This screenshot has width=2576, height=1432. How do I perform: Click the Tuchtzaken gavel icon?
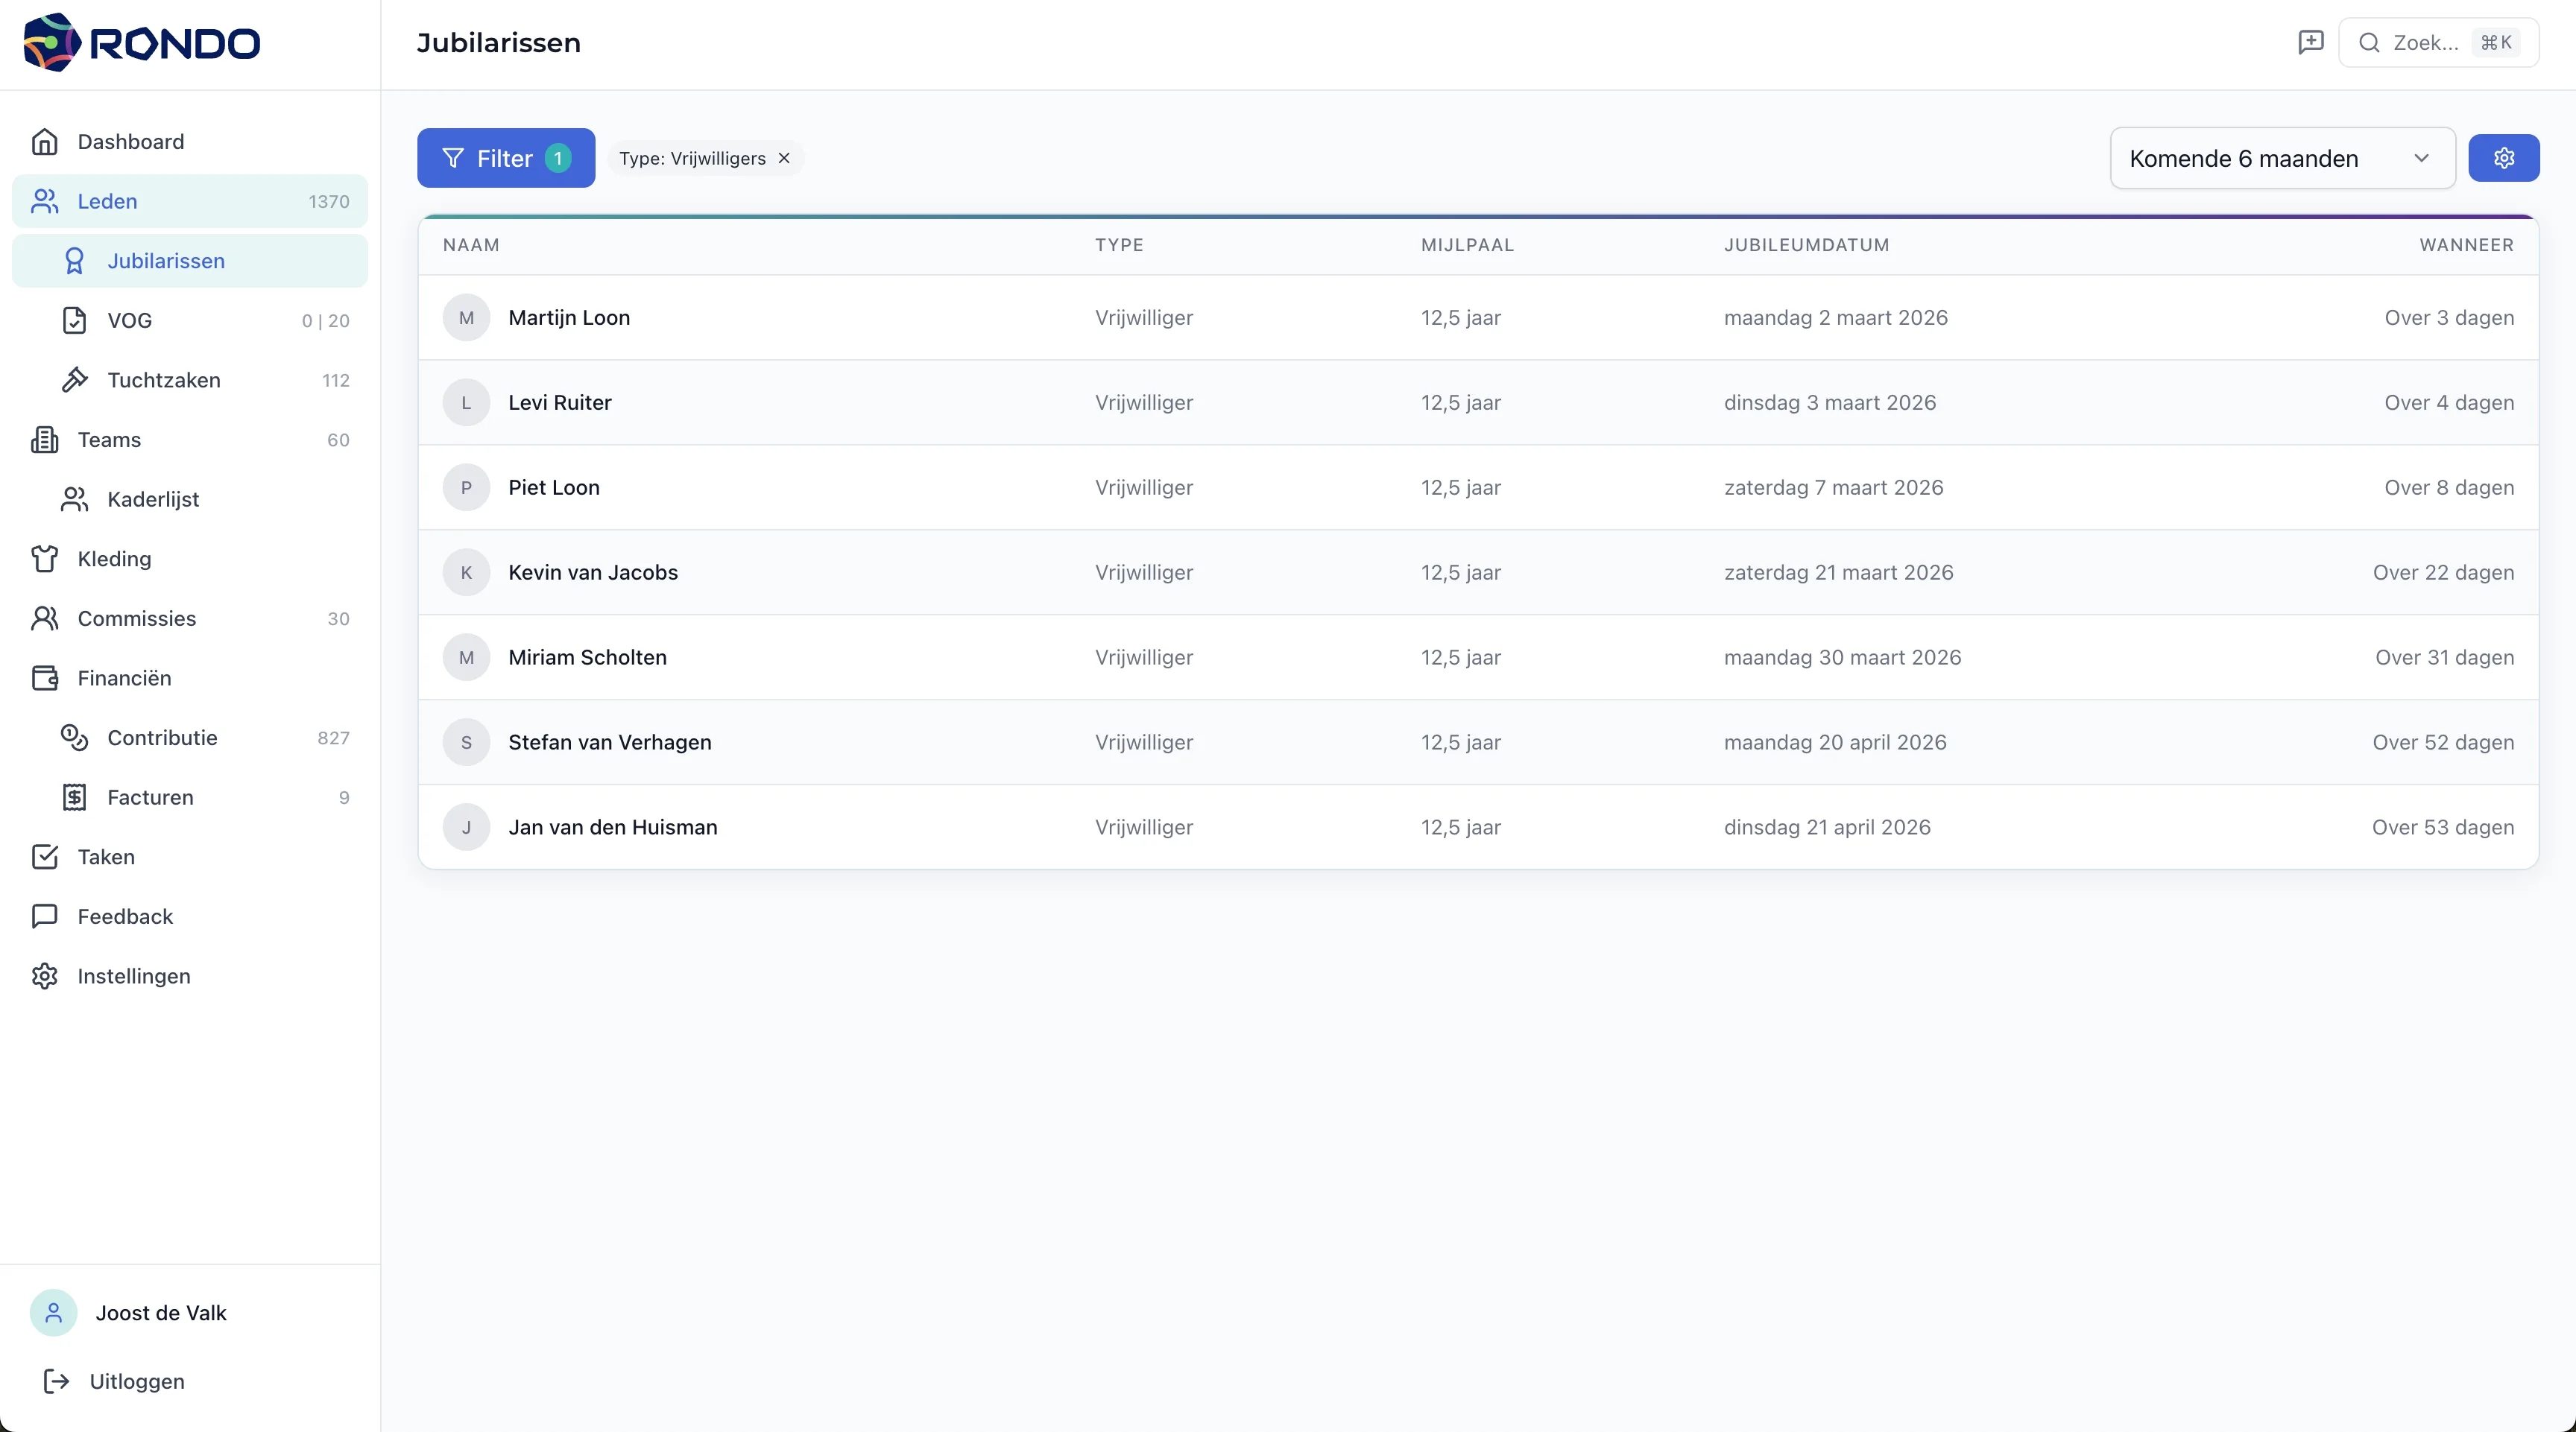click(x=74, y=380)
